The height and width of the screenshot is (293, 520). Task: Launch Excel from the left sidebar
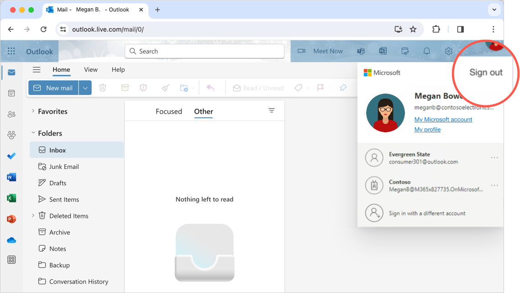click(x=11, y=198)
